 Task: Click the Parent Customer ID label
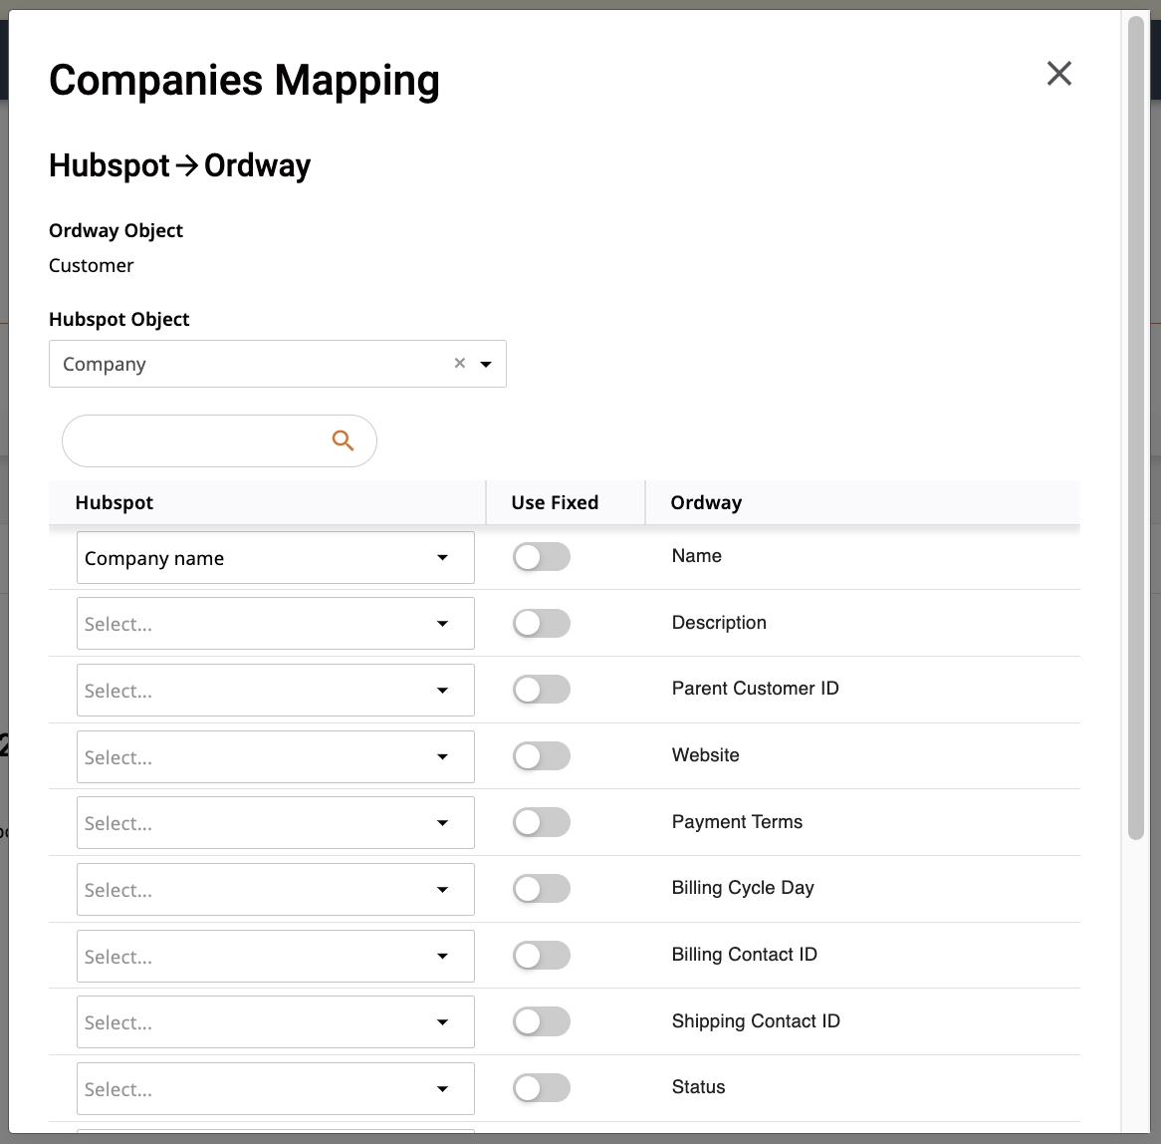[x=755, y=689]
